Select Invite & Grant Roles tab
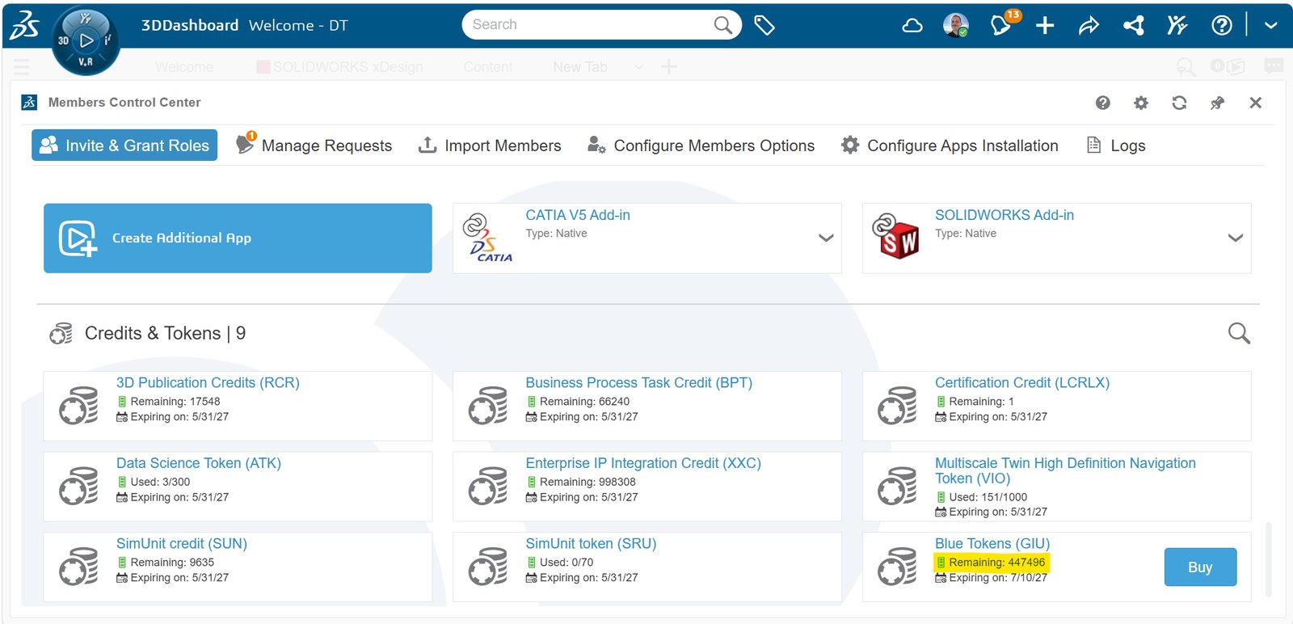Image resolution: width=1293 pixels, height=624 pixels. (124, 145)
